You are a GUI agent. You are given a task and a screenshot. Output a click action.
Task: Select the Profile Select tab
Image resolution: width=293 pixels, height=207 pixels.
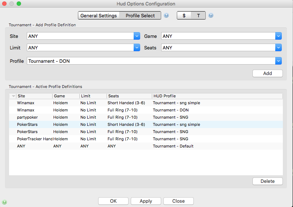[140, 16]
